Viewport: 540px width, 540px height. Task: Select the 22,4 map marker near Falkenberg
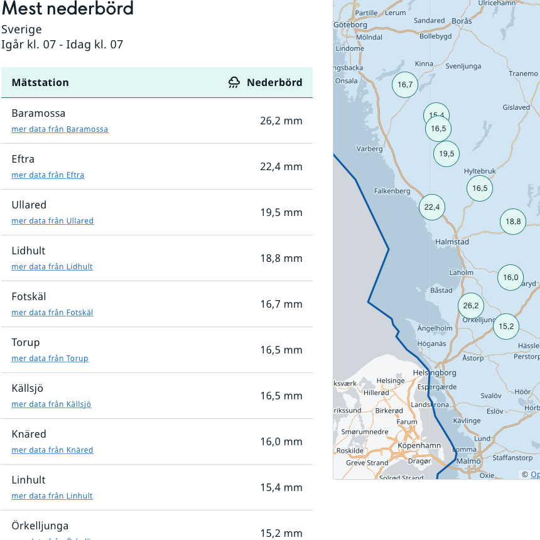click(432, 207)
